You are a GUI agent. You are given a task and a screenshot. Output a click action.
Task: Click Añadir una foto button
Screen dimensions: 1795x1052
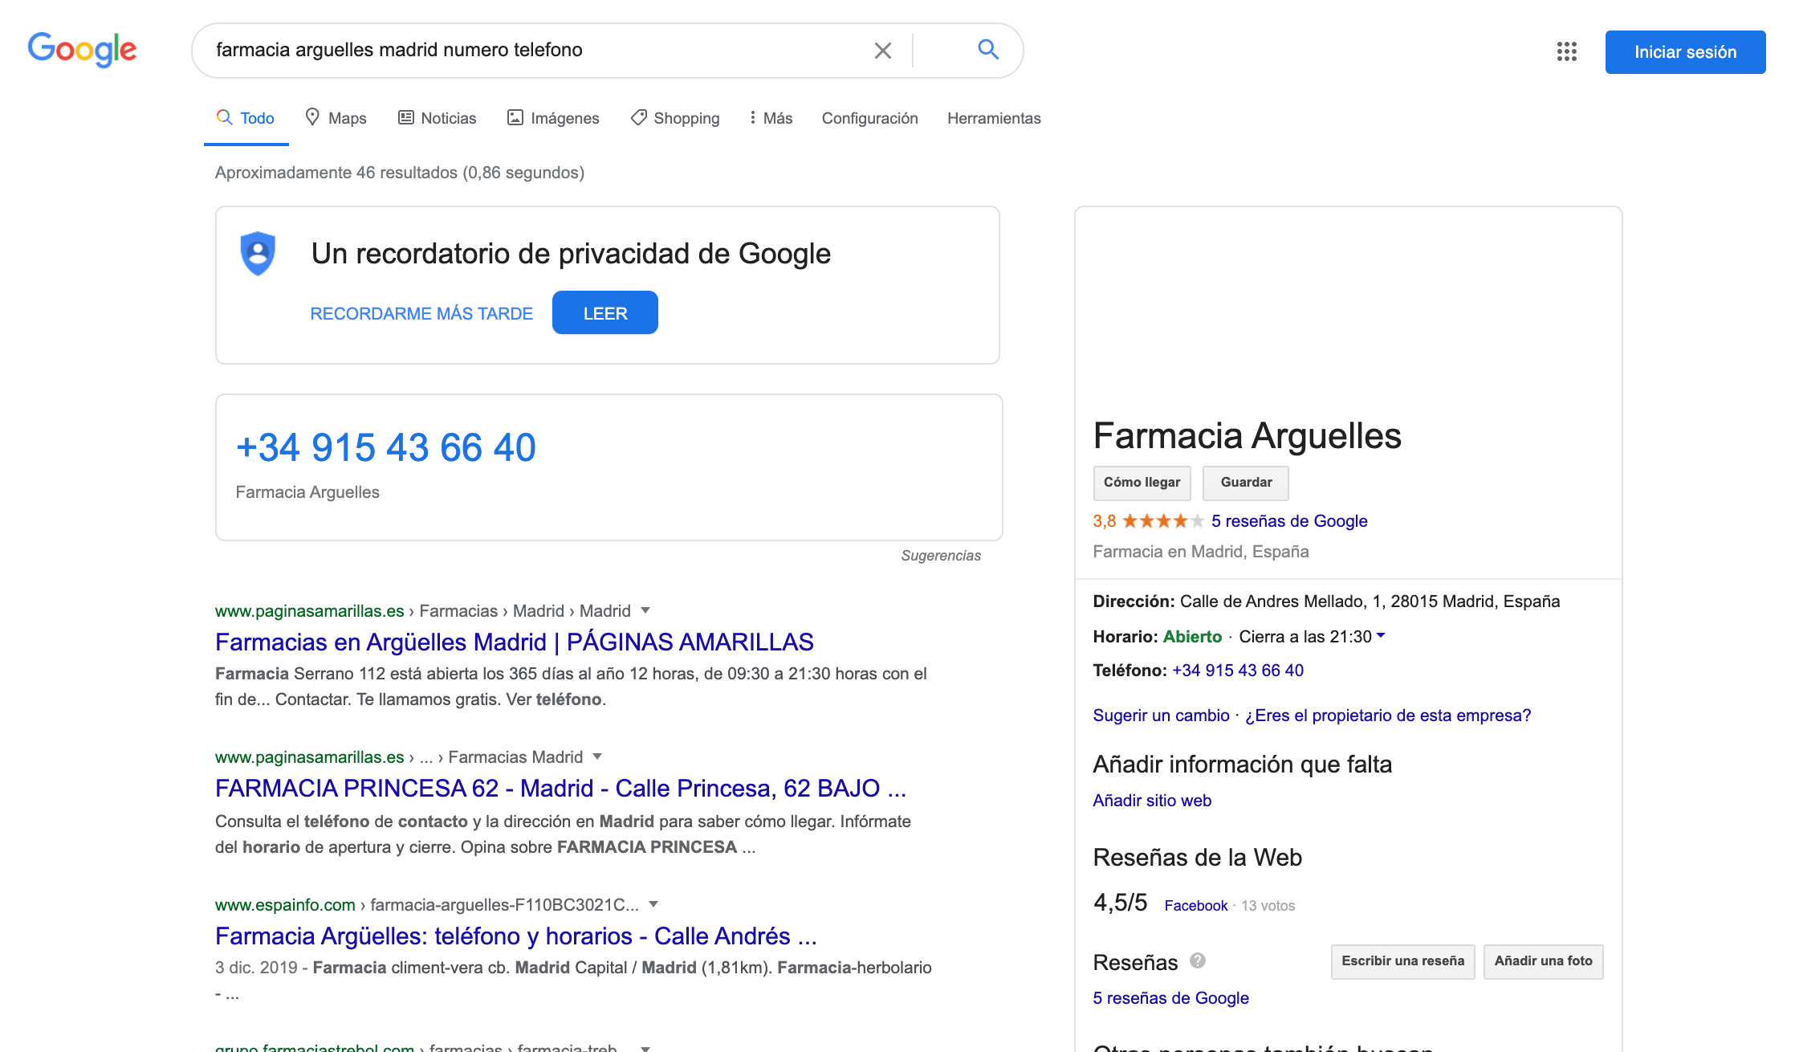click(1543, 961)
